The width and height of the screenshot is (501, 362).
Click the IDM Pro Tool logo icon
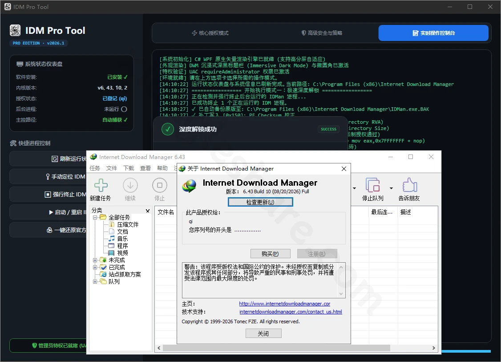pyautogui.click(x=15, y=30)
